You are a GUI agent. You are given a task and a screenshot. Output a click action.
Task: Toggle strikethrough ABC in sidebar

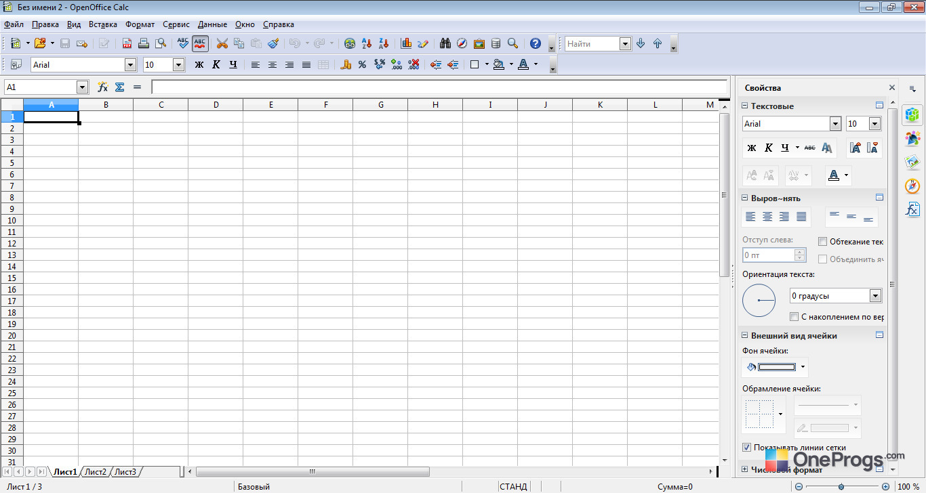[x=809, y=148]
